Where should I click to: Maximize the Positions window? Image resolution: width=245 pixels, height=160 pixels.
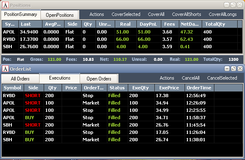(233, 5)
